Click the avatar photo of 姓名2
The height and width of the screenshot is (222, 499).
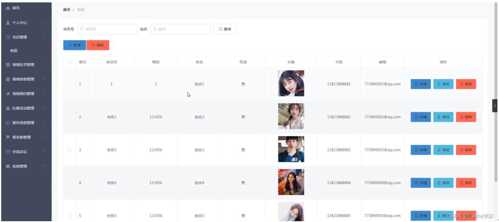coord(291,116)
